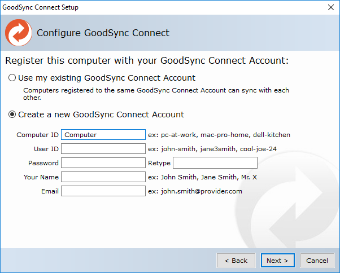This screenshot has height=273, width=340.
Task: Focus the User ID input box
Action: [103, 149]
